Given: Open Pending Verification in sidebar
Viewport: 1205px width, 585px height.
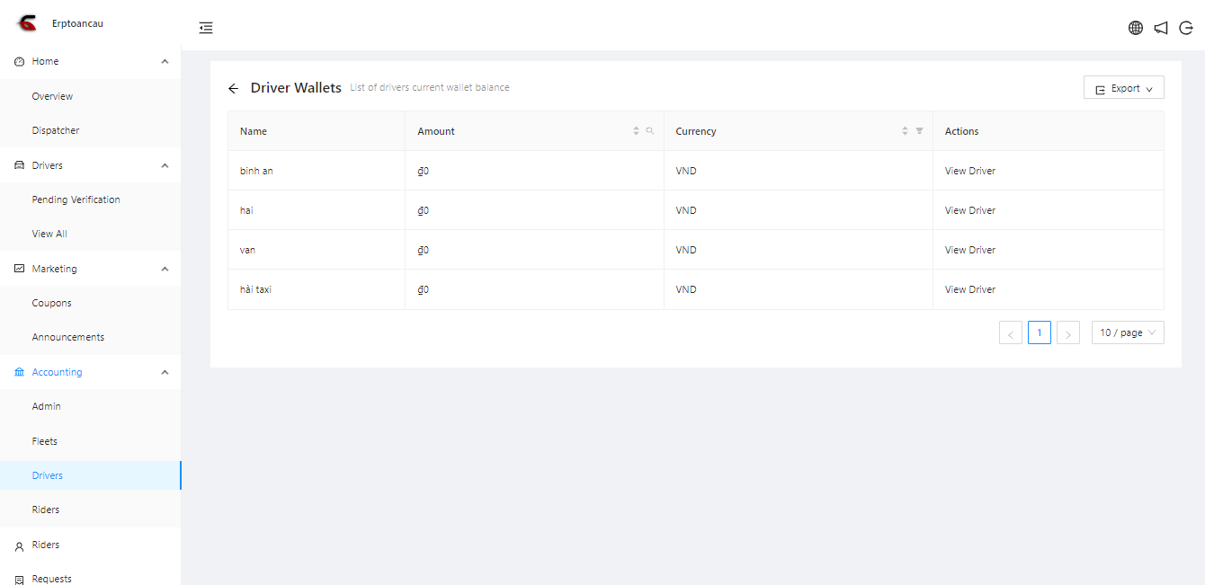Looking at the screenshot, I should (x=76, y=199).
